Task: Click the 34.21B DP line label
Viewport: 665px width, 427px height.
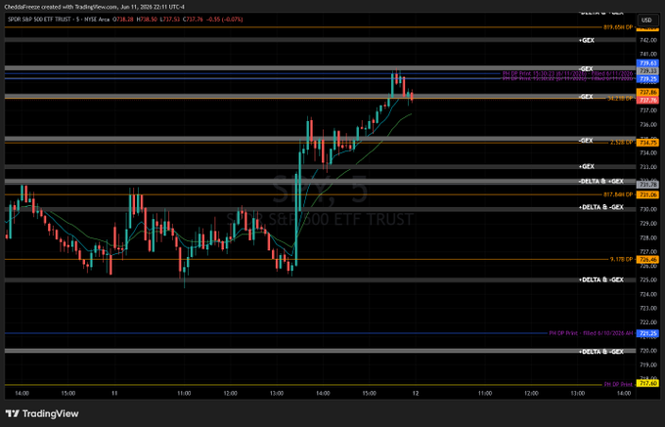Action: tap(620, 99)
